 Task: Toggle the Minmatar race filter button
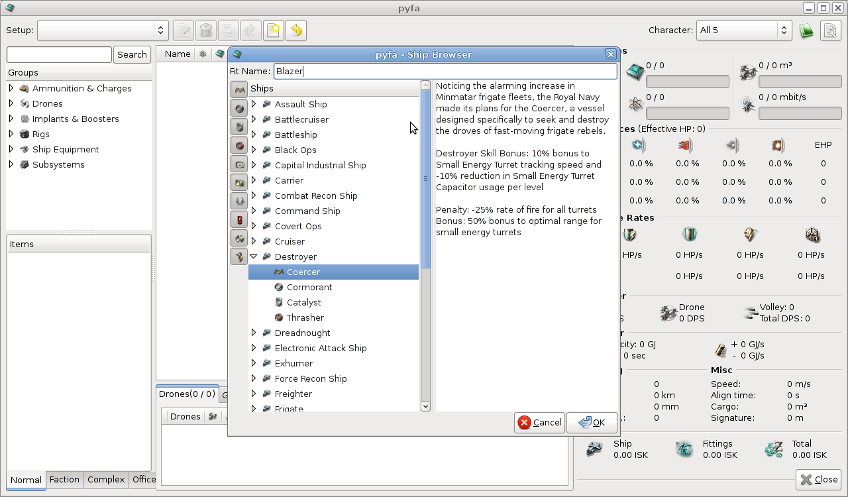[239, 145]
